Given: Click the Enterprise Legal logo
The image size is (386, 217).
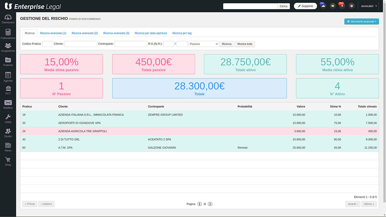Looking at the screenshot, I should point(33,6).
